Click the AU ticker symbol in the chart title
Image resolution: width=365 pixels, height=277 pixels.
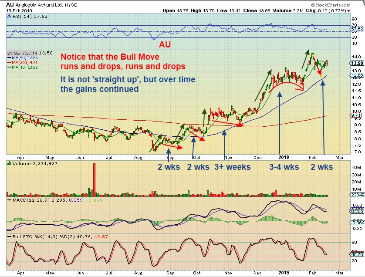point(10,5)
